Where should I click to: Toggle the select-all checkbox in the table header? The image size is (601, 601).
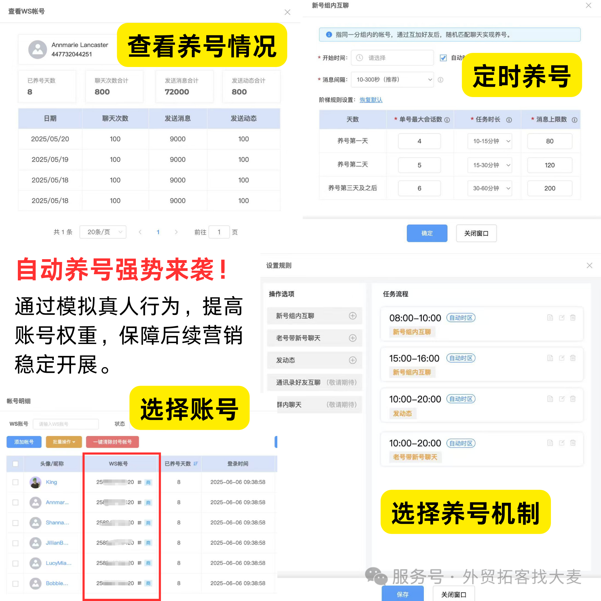click(15, 464)
